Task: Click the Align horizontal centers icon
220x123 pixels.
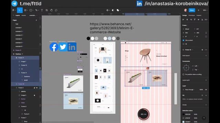Action: [x=187, y=20]
